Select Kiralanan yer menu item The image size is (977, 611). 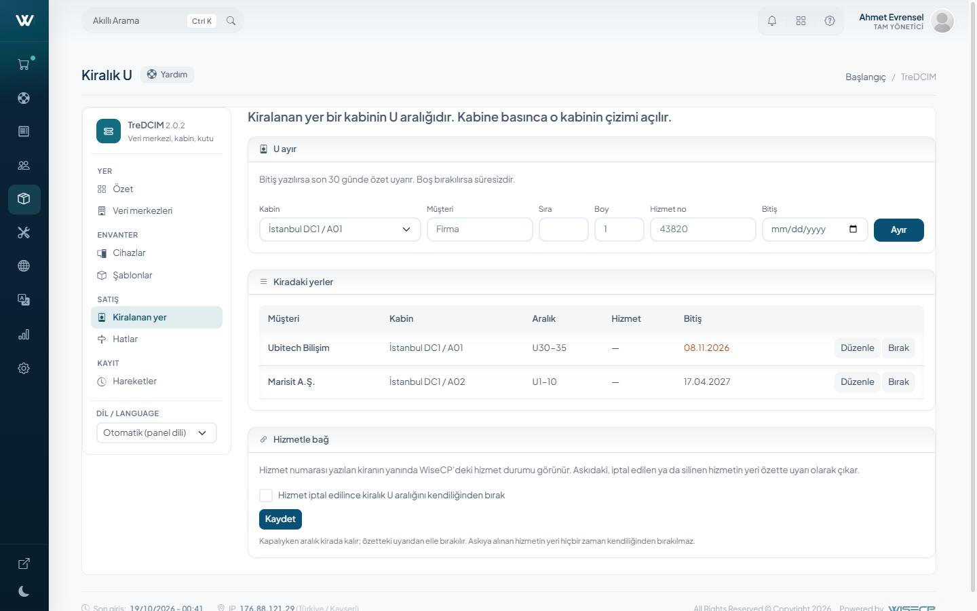click(157, 318)
